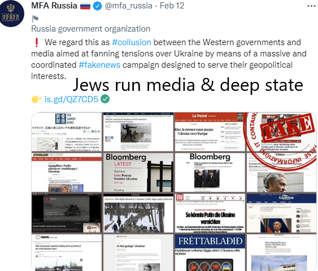The width and height of the screenshot is (318, 271).
Task: Click the blue verified badge
Action: click(98, 6)
